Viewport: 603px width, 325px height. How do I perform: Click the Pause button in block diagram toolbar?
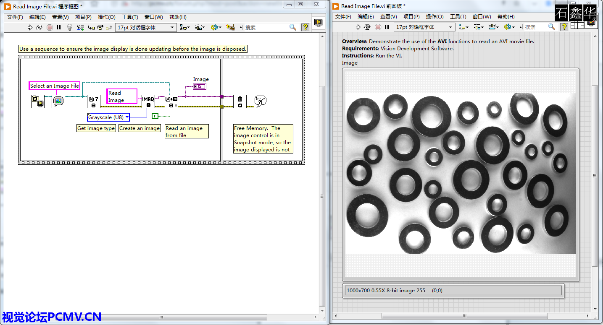point(59,27)
